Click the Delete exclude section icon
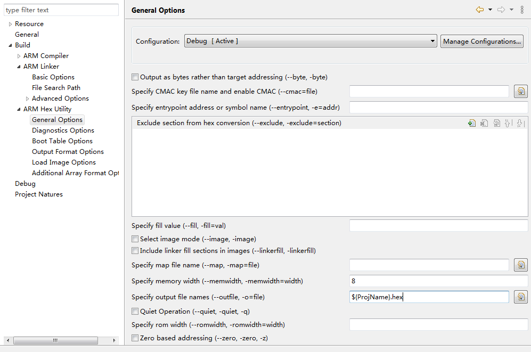 point(484,123)
